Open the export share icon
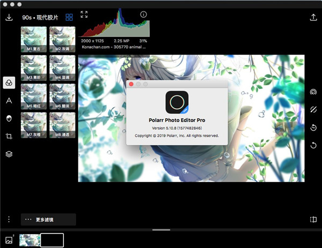The height and width of the screenshot is (248, 322). click(x=313, y=17)
